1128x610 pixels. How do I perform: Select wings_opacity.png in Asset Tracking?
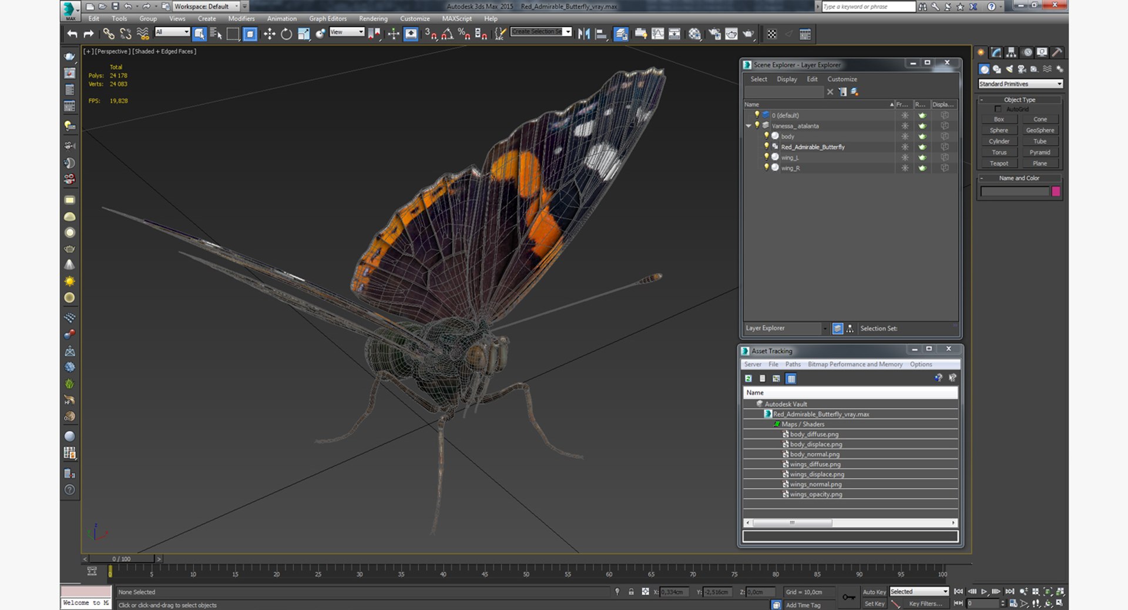click(815, 494)
